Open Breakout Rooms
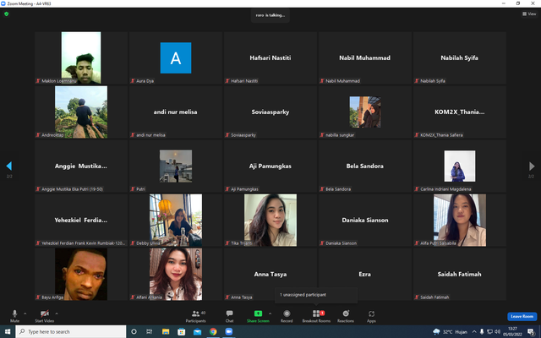The height and width of the screenshot is (338, 541). [x=316, y=315]
